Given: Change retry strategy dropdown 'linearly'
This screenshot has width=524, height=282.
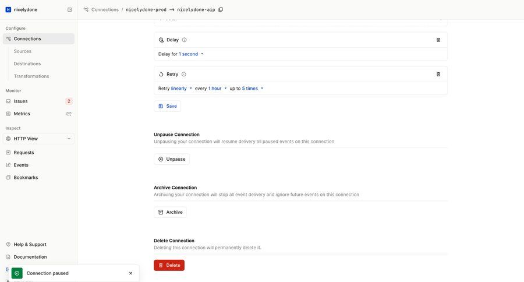Looking at the screenshot, I should [182, 89].
